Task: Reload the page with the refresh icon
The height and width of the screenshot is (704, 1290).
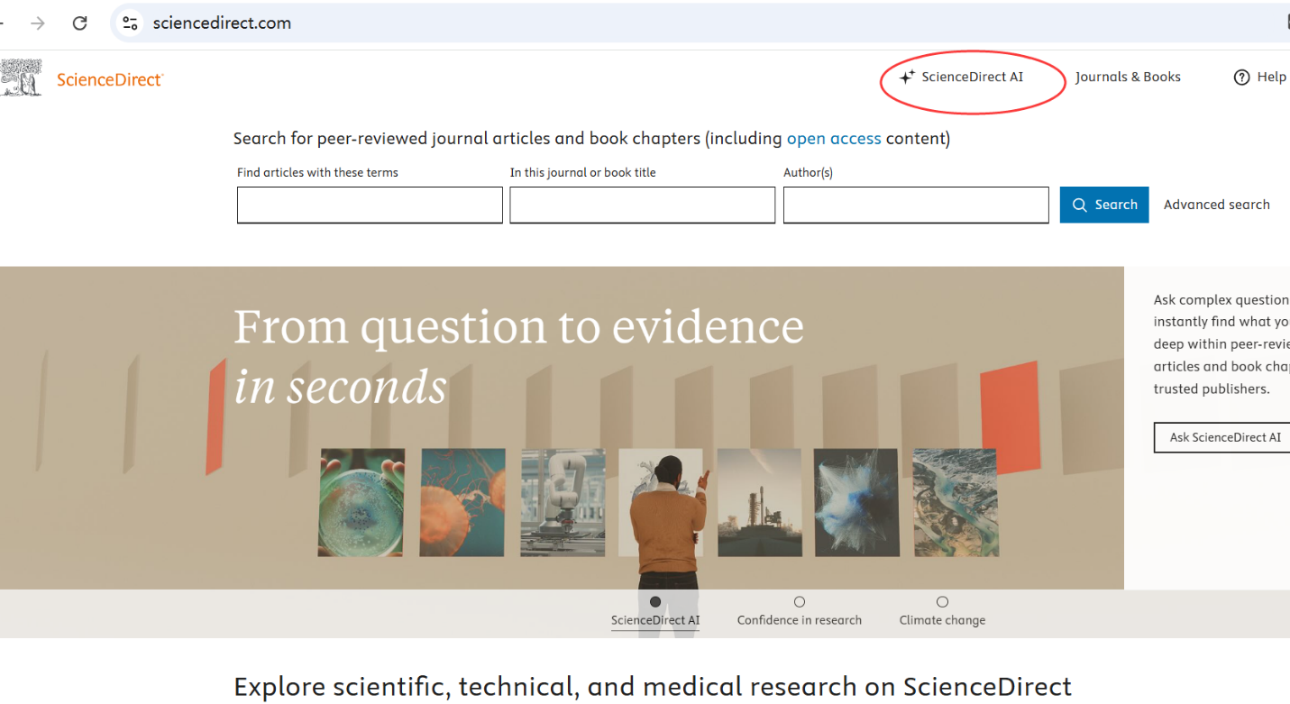Action: pos(80,23)
